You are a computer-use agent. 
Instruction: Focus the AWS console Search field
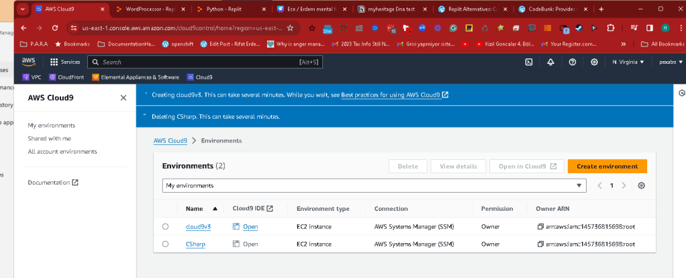point(205,62)
